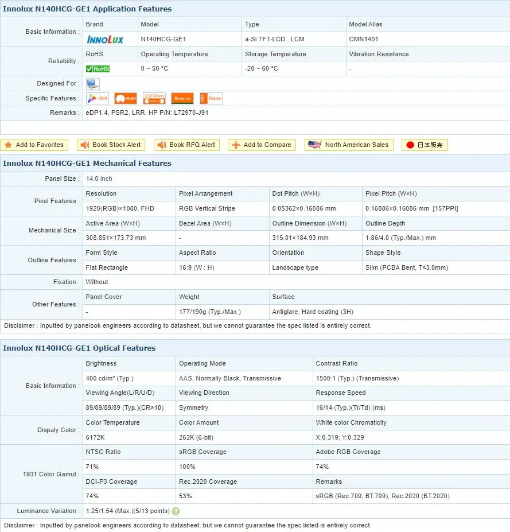Click the type value a-Si TFT-LCD, LCM

[275, 40]
